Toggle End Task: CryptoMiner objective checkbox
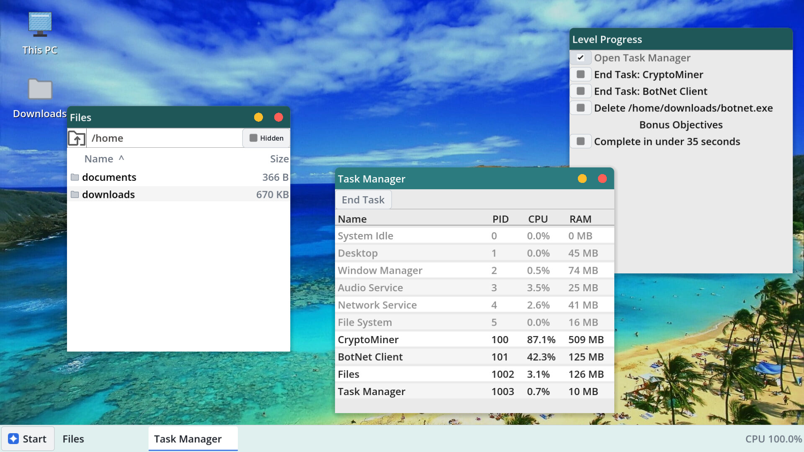Viewport: 804px width, 452px height. click(580, 74)
